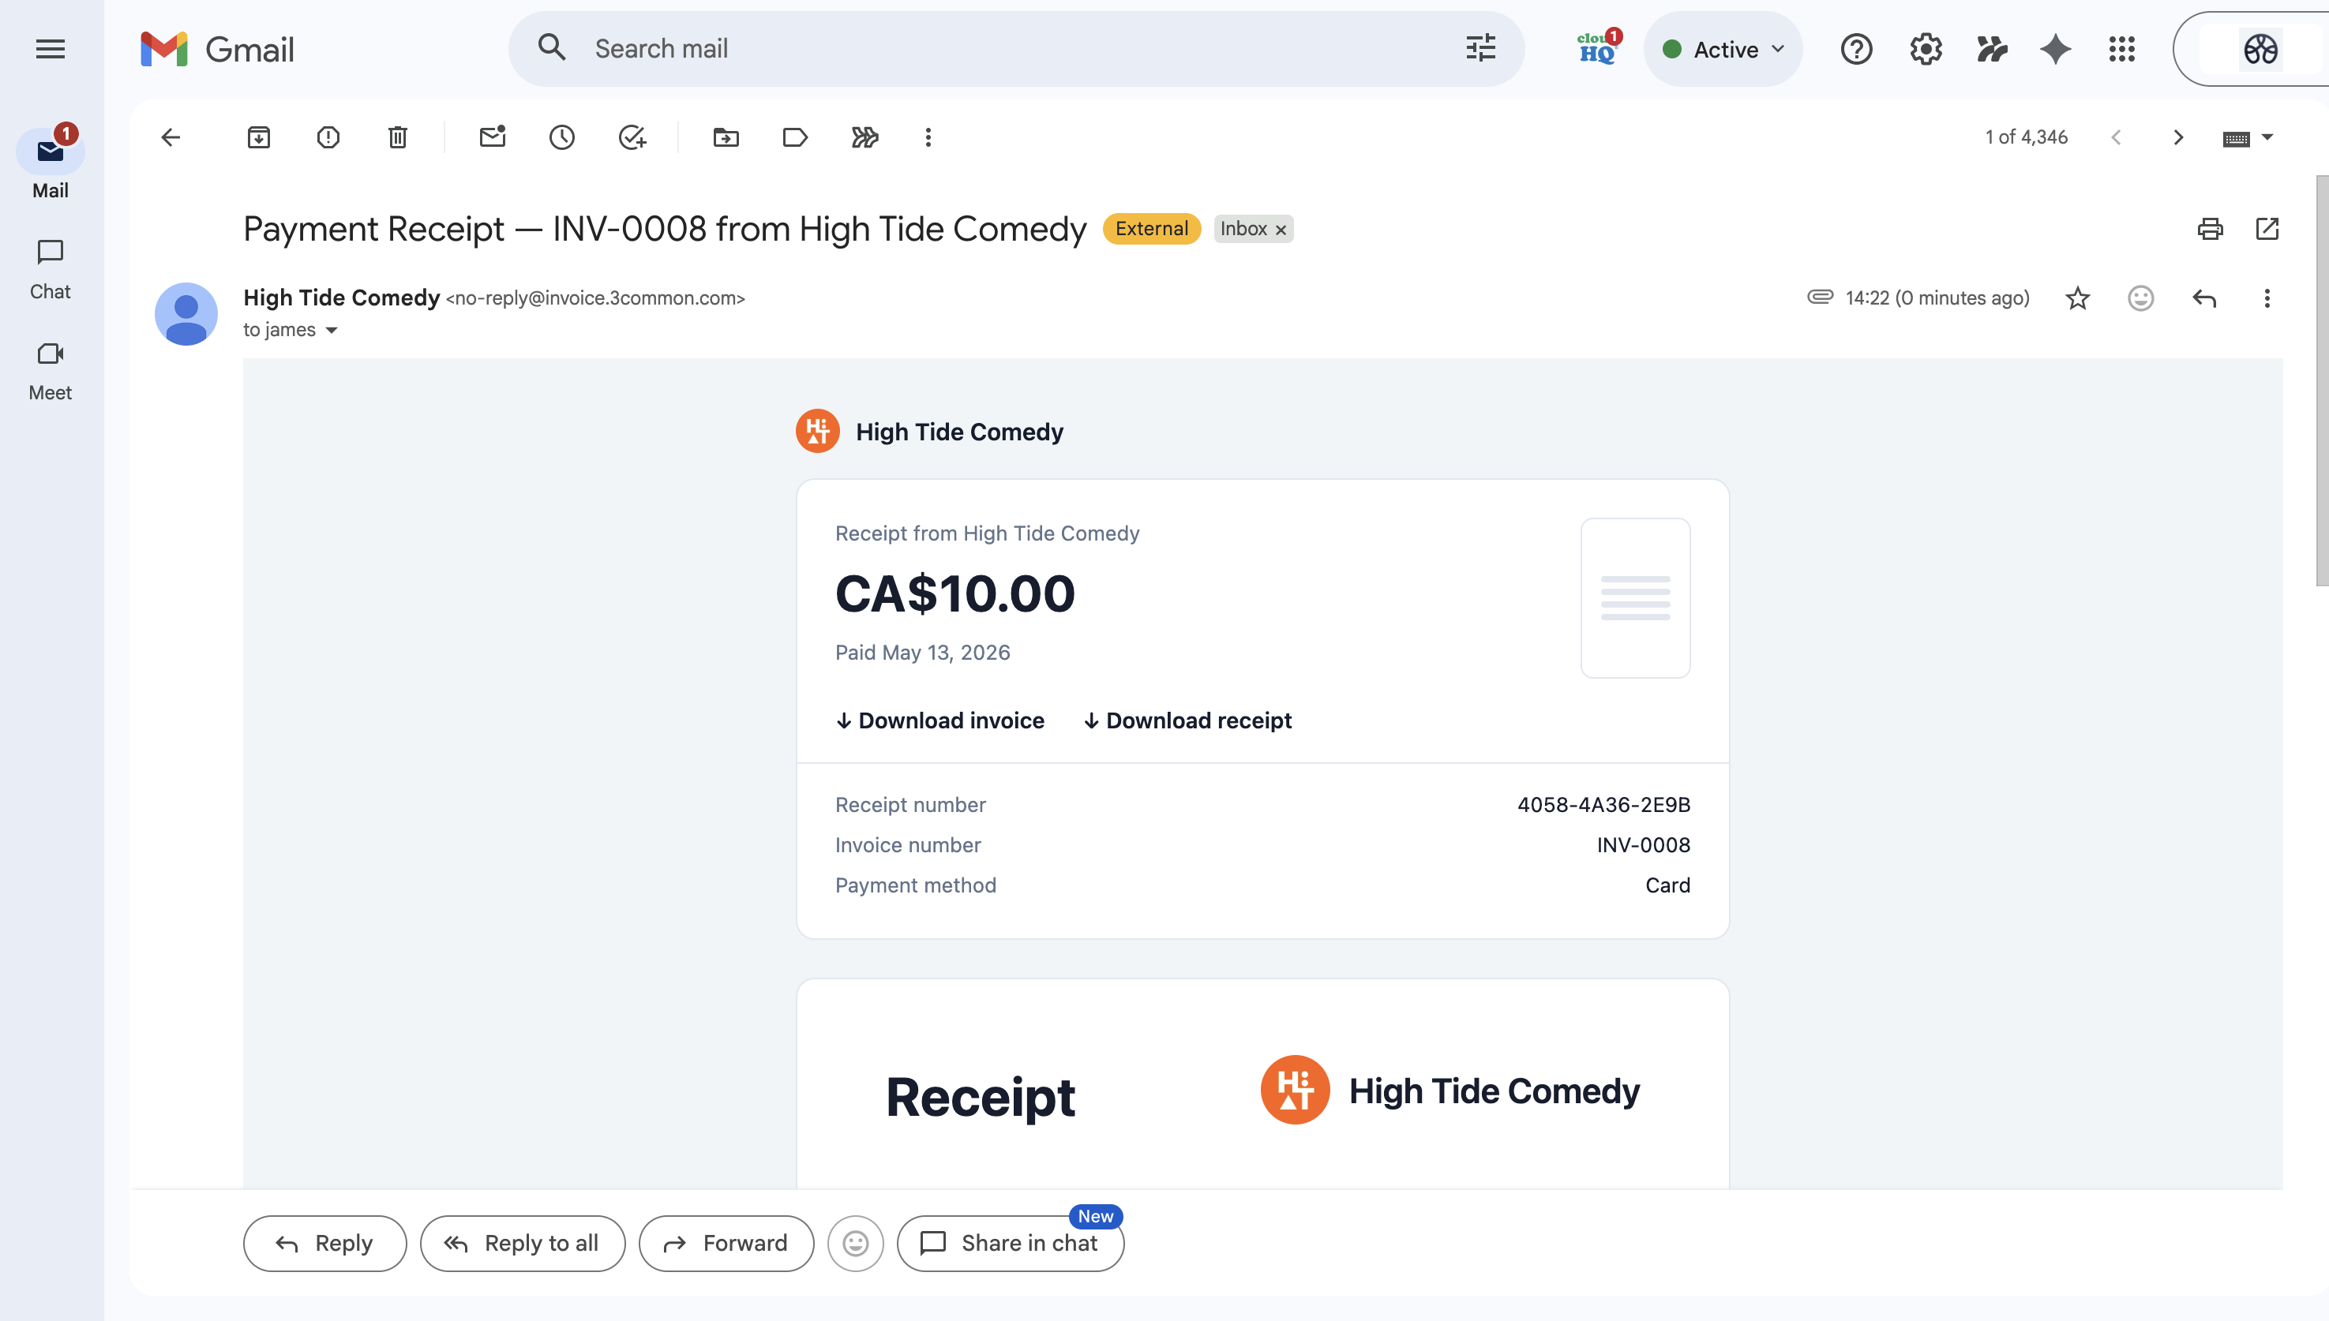Add emoji reaction in message header
The width and height of the screenshot is (2329, 1321).
[2140, 298]
